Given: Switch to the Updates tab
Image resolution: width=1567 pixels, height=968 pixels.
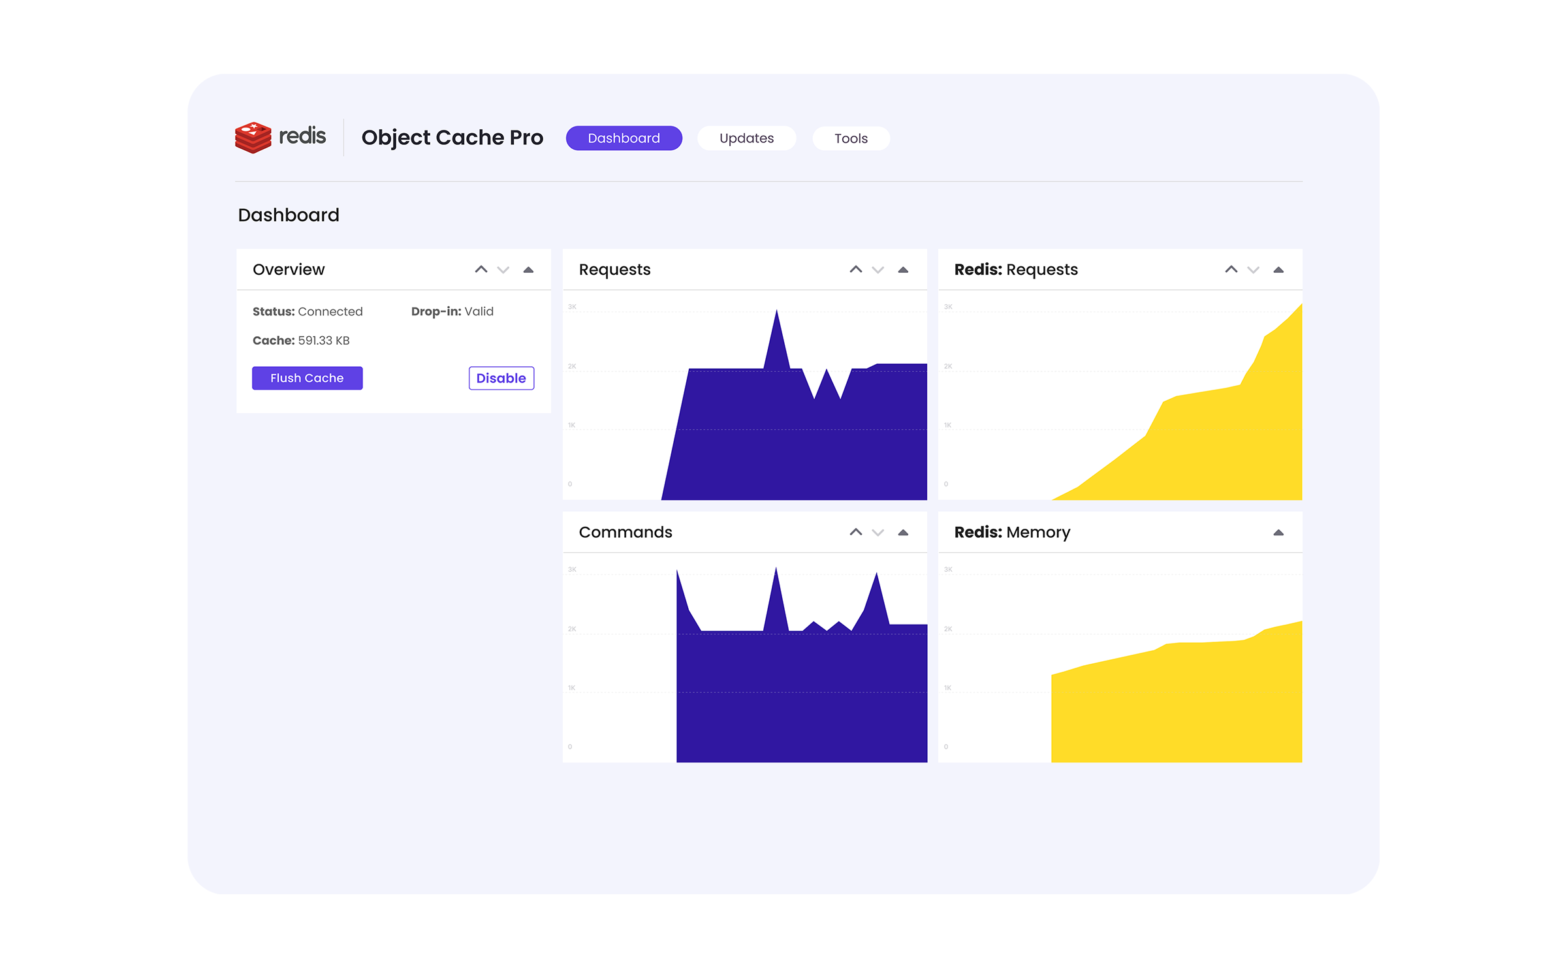Looking at the screenshot, I should point(746,138).
